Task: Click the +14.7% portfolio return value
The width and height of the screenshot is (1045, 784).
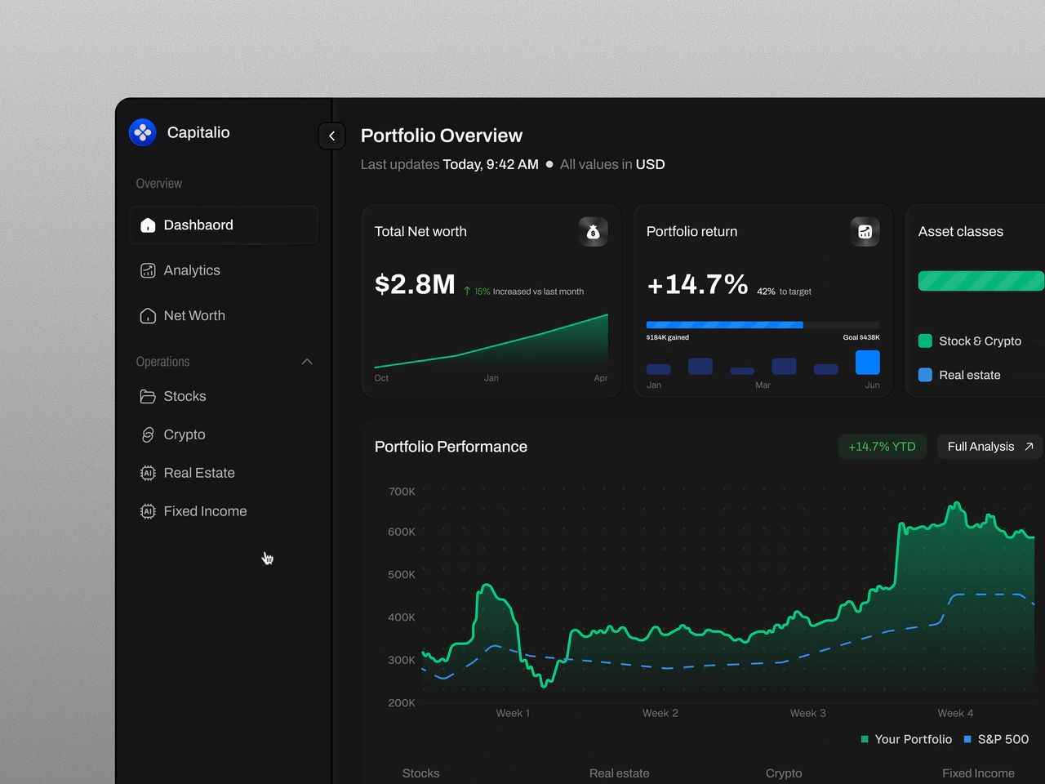Action: click(x=697, y=284)
